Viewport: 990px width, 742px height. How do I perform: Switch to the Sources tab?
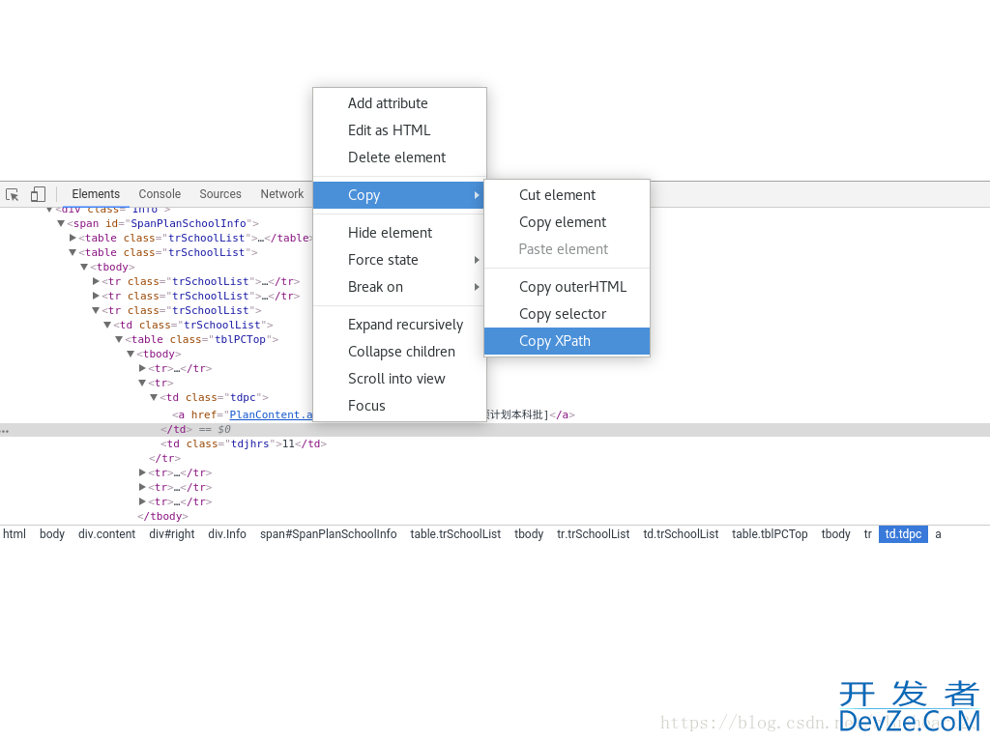tap(220, 194)
